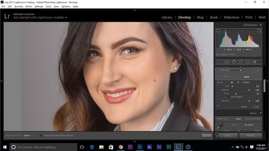Select the Graduated Filter tool

pos(241,62)
